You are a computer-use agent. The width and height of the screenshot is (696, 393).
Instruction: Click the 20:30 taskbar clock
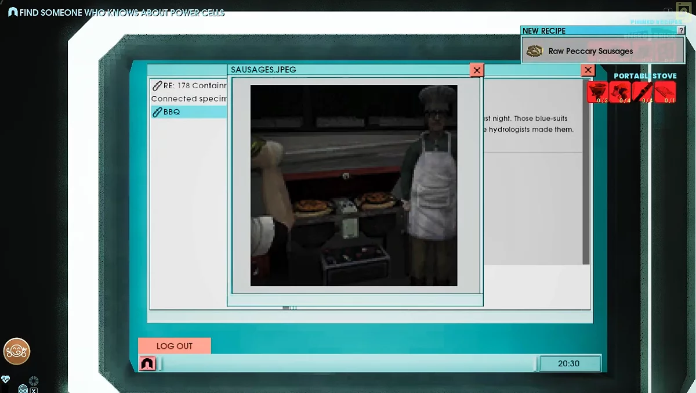(x=568, y=363)
